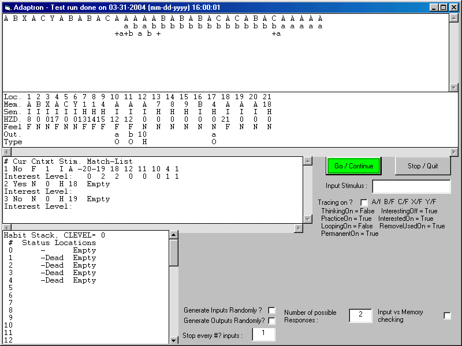Click the down arrow of the Habit Stack scrollbar

(x=174, y=340)
